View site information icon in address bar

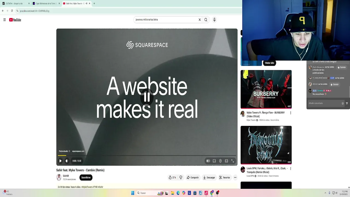point(17,11)
